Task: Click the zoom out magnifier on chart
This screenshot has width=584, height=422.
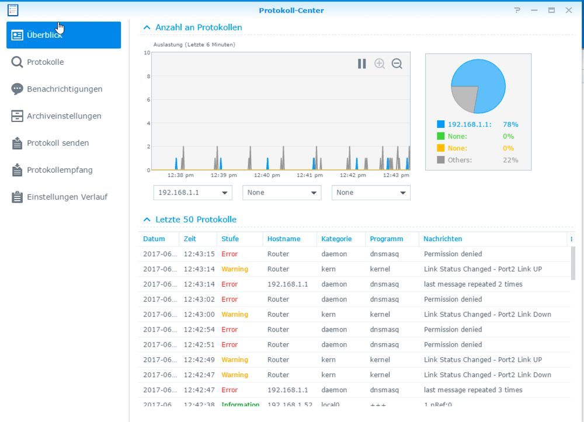Action: 397,64
